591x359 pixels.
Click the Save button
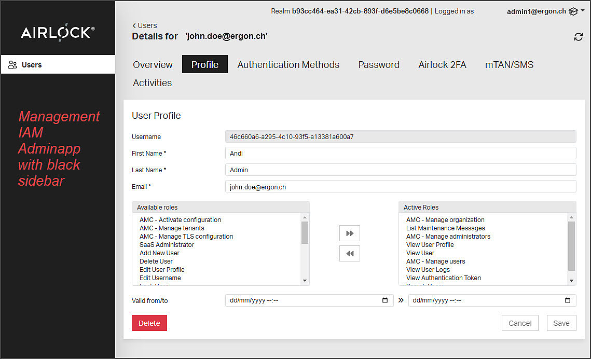click(561, 323)
